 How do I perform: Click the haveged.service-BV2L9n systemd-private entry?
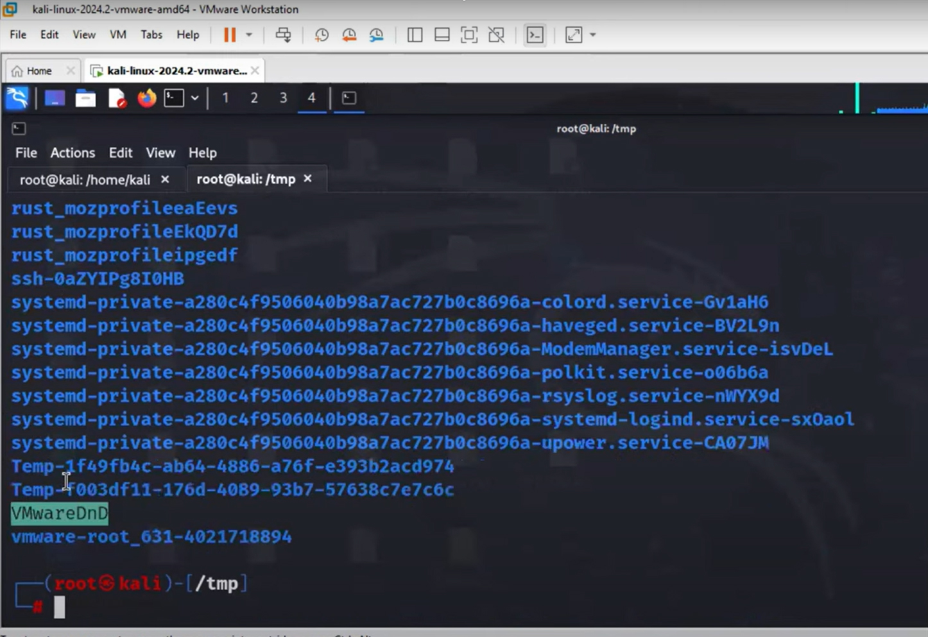395,325
